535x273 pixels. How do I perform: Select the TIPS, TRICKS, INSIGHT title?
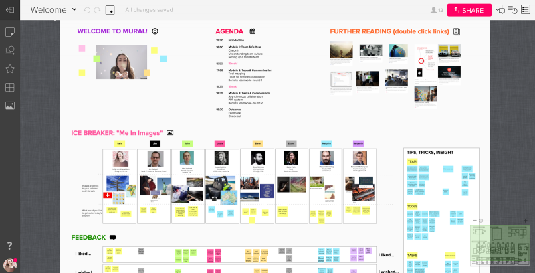point(430,153)
